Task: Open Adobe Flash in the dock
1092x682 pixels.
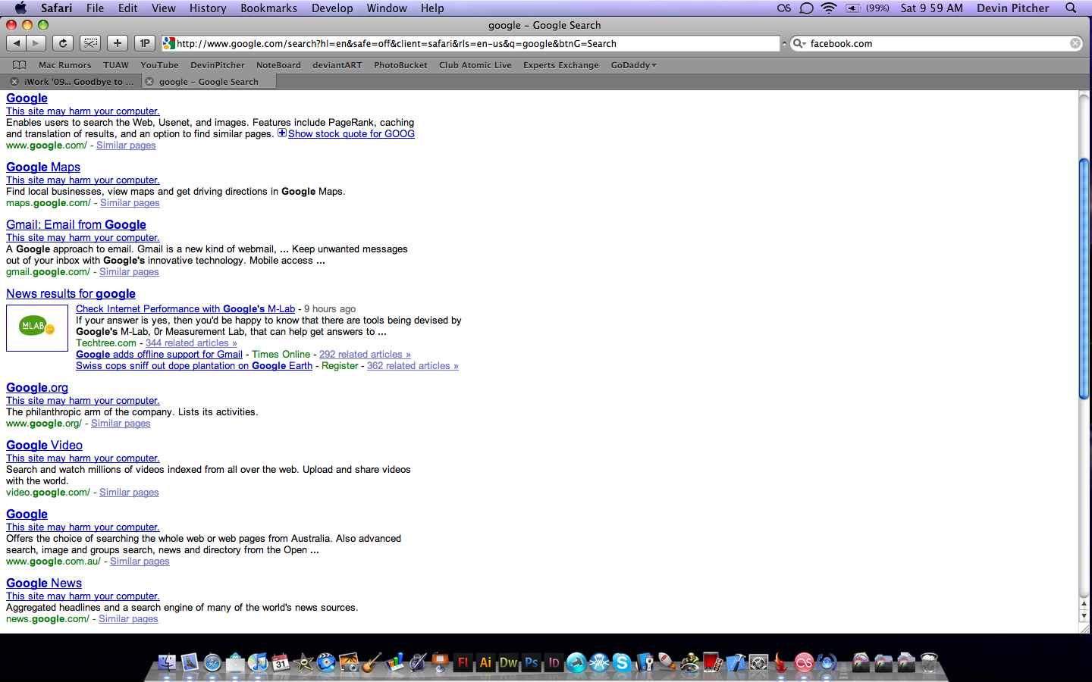Action: 463,663
